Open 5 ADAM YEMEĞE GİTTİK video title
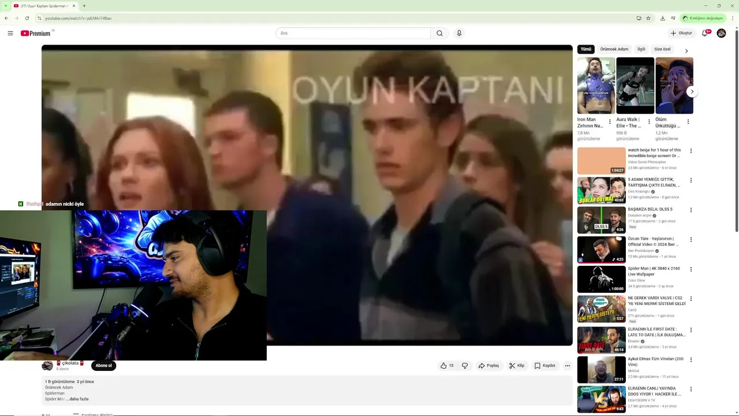The image size is (739, 416). pyautogui.click(x=654, y=183)
